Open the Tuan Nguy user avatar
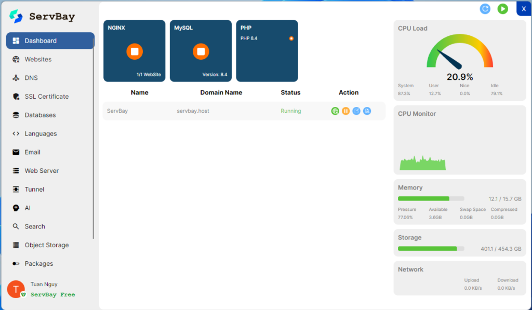The height and width of the screenshot is (310, 532). pos(16,289)
